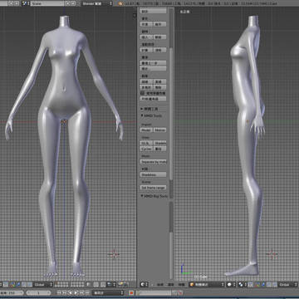Click the Scene name field in top bar
Image resolution: width=299 pixels, height=299 pixels.
click(47, 3)
